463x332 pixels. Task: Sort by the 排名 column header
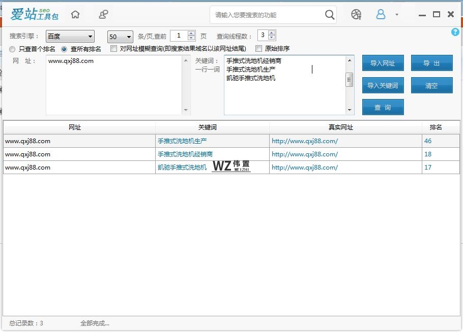(436, 127)
